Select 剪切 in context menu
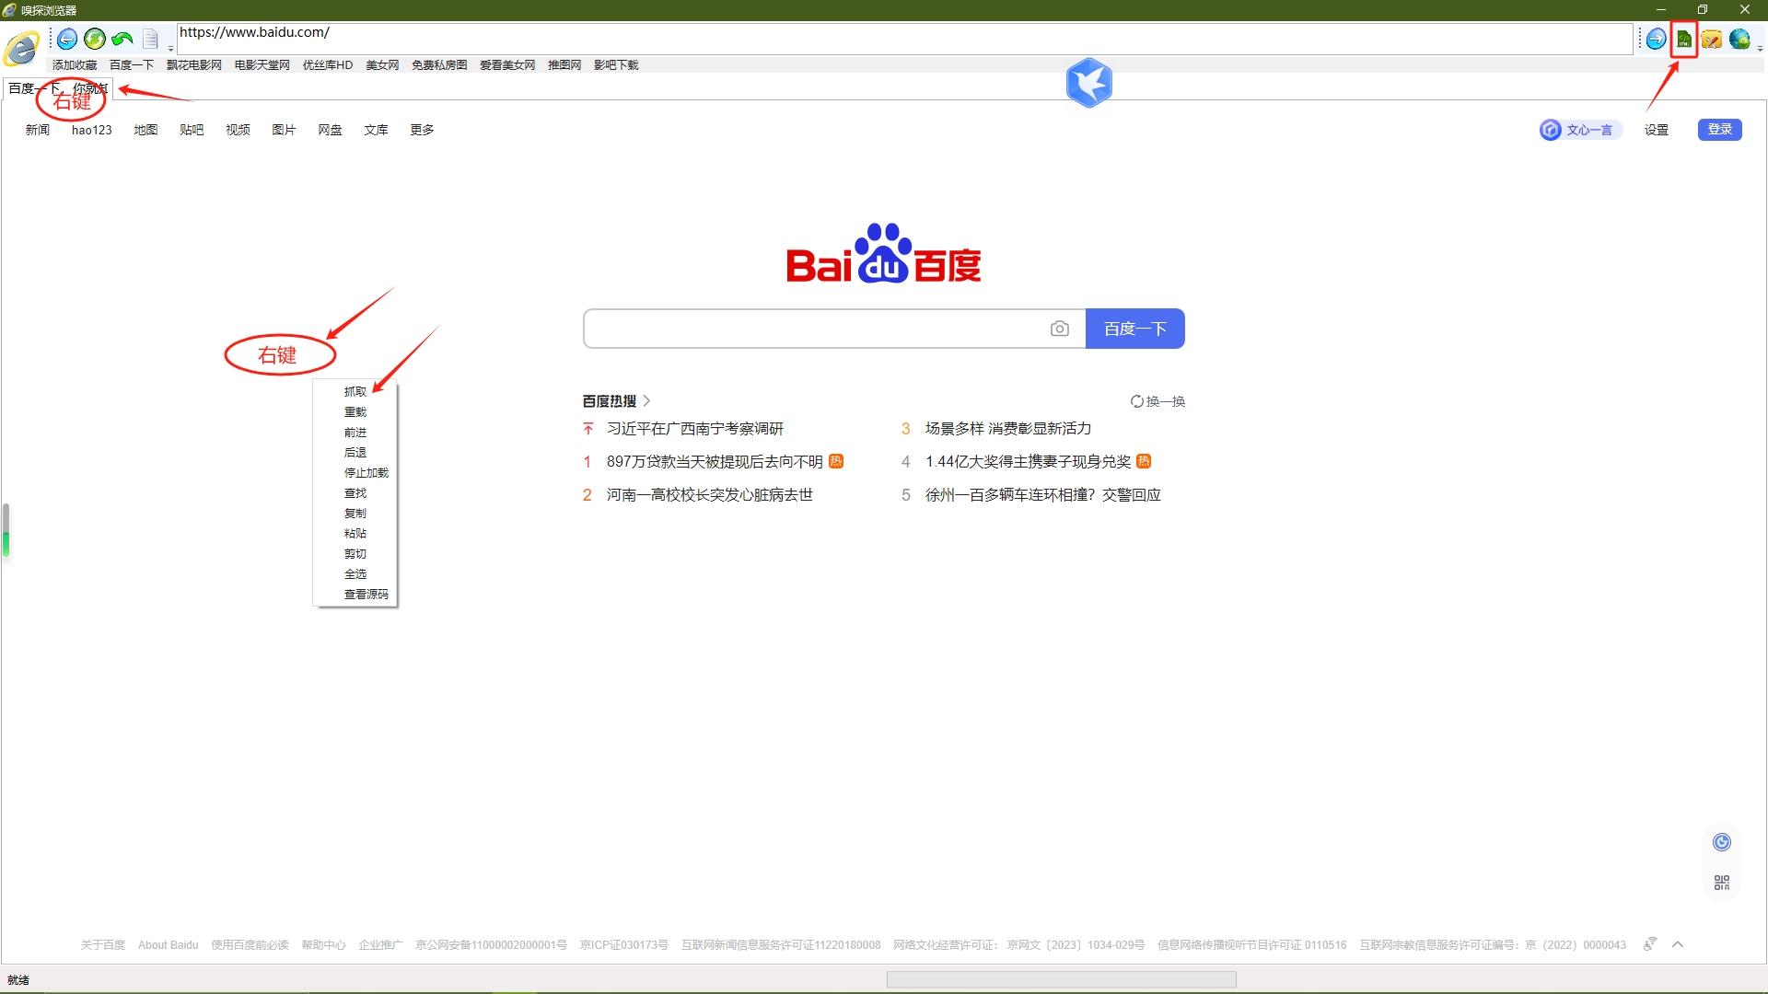Viewport: 1768px width, 994px height. 355,554
